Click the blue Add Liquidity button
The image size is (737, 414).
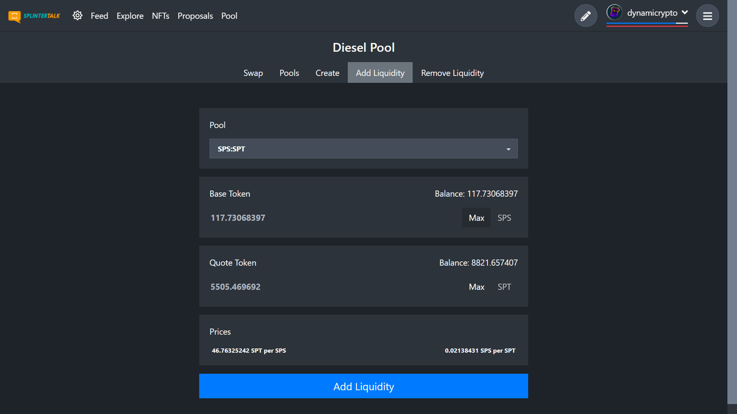(x=364, y=386)
